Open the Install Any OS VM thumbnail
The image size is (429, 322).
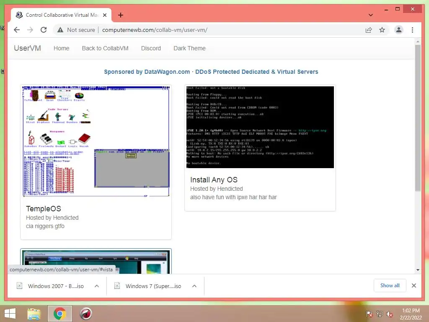pos(260,127)
